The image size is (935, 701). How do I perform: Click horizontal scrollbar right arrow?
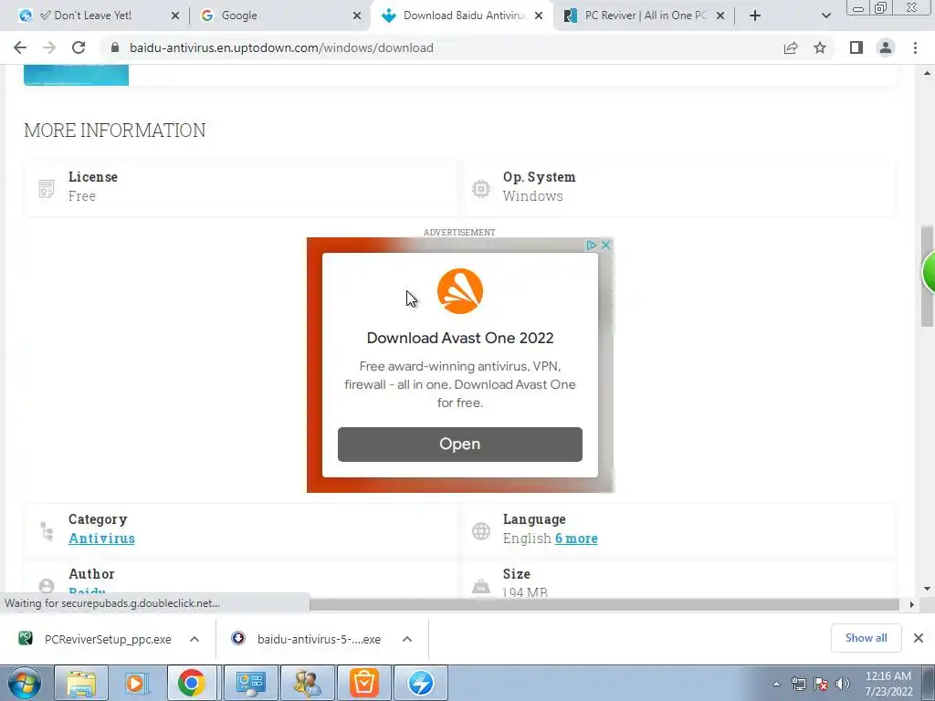tap(911, 604)
